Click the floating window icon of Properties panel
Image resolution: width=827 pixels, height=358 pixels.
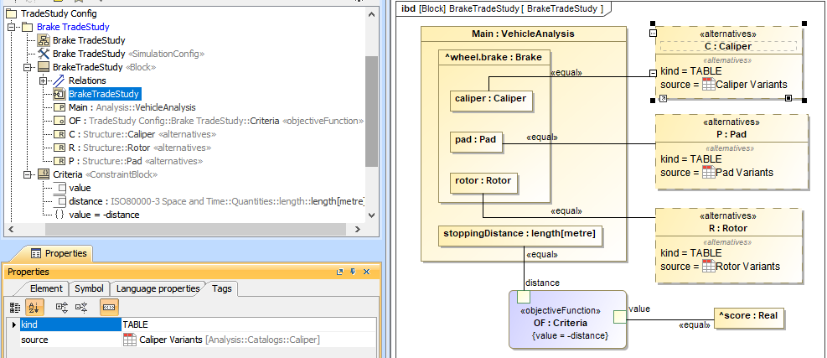[x=340, y=272]
